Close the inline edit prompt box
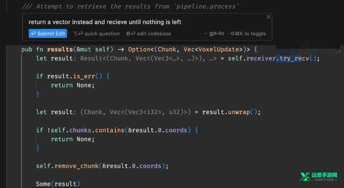Viewport: 344px width, 188px height. [268, 17]
